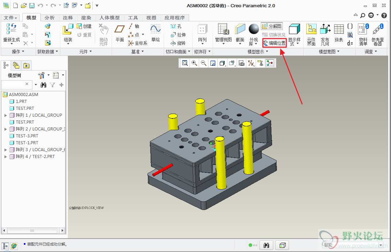This screenshot has height=252, width=391.
Task: Toggle spin center display icon
Action: tap(270, 63)
